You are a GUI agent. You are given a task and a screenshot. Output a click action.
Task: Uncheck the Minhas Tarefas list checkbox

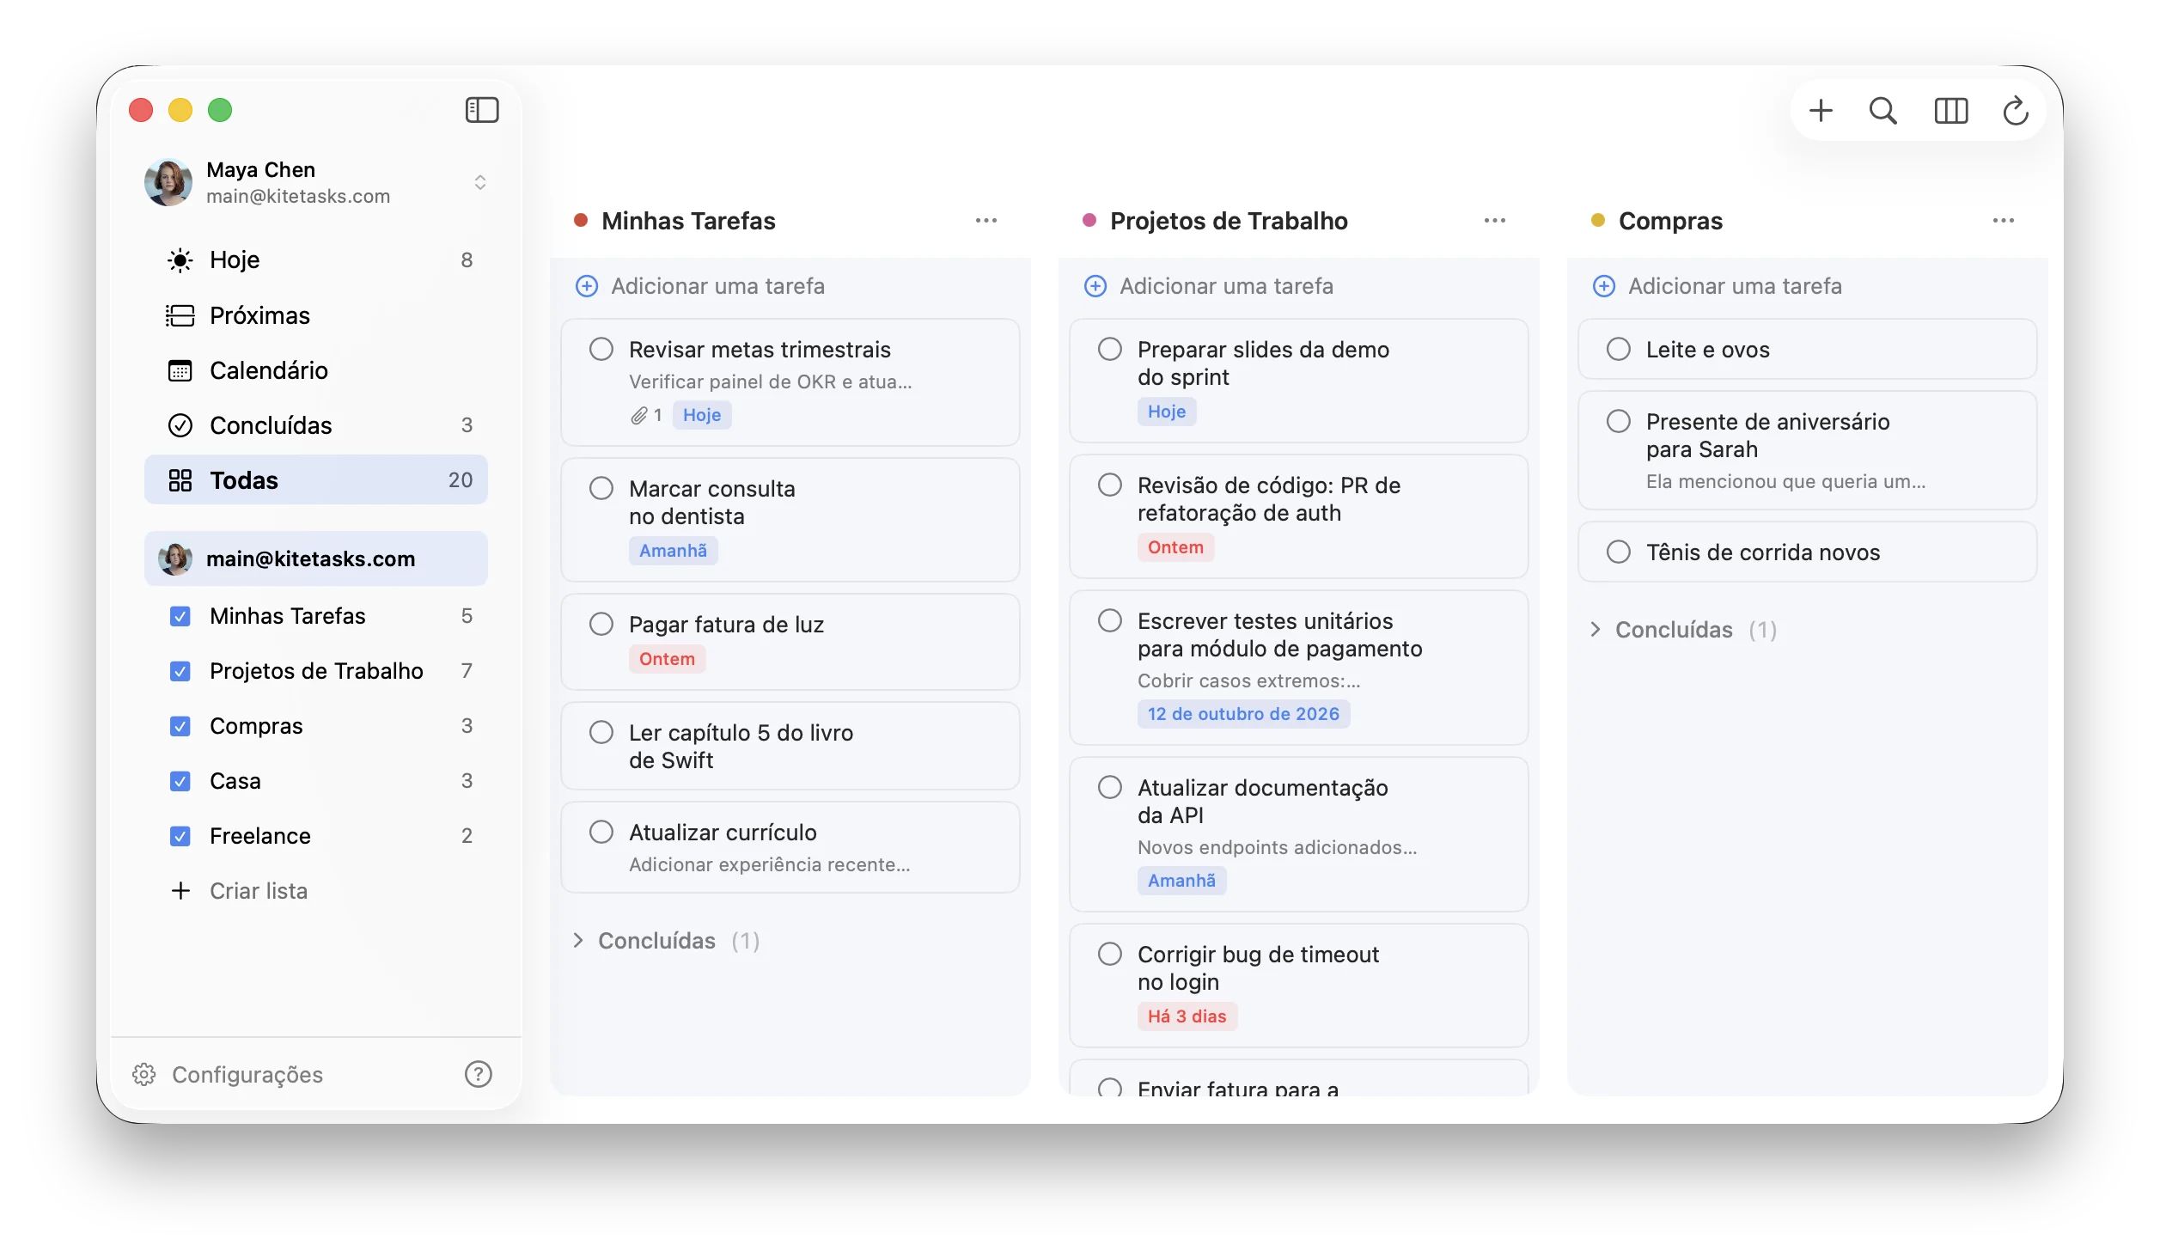[x=180, y=616]
